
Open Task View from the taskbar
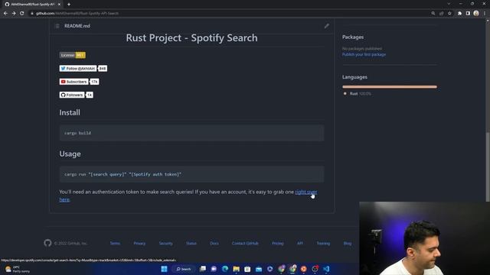pos(202,269)
